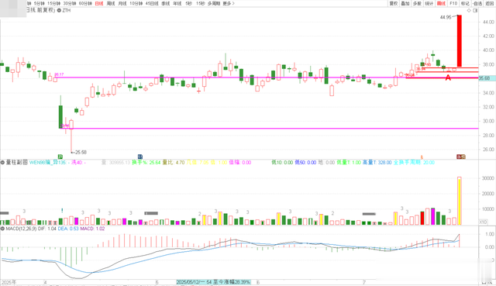The height and width of the screenshot is (286, 496).
Task: Open the 自选 watchlist dropdown
Action: point(477,3)
